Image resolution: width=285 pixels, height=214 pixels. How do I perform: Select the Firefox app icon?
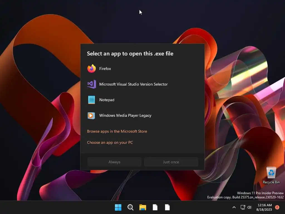pyautogui.click(x=91, y=69)
